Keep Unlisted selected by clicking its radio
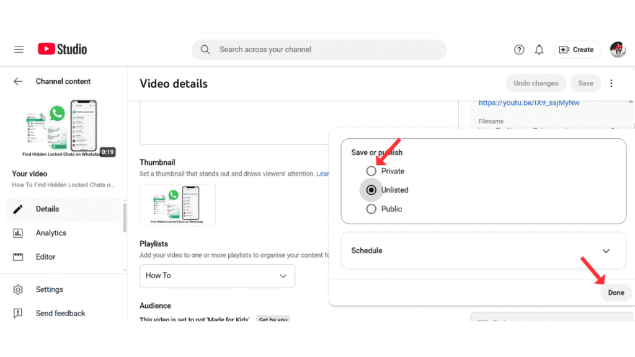 point(371,190)
